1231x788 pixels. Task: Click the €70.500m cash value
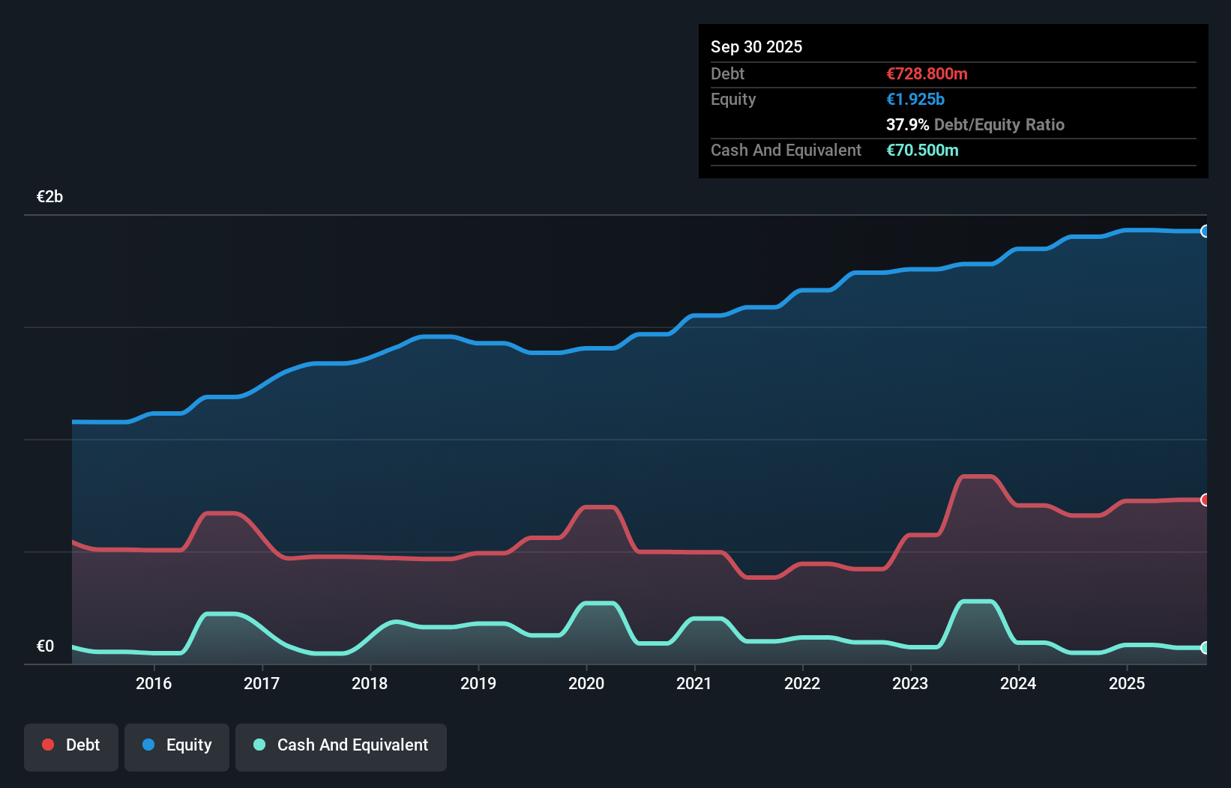(x=922, y=150)
